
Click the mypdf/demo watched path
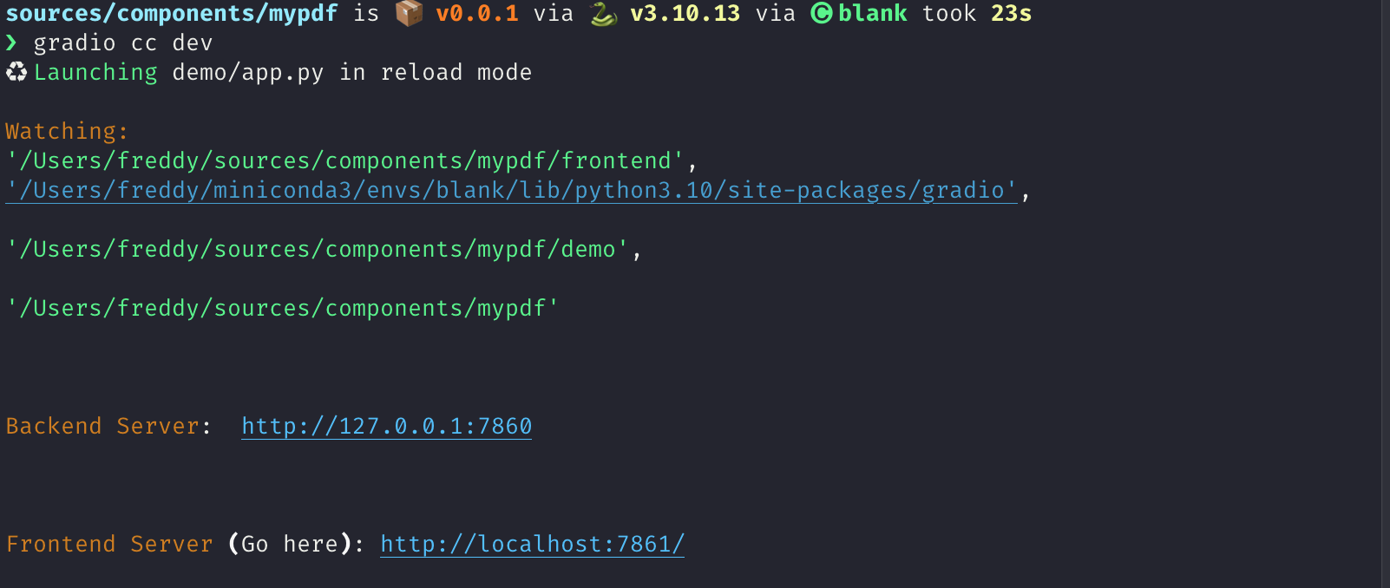tap(318, 249)
